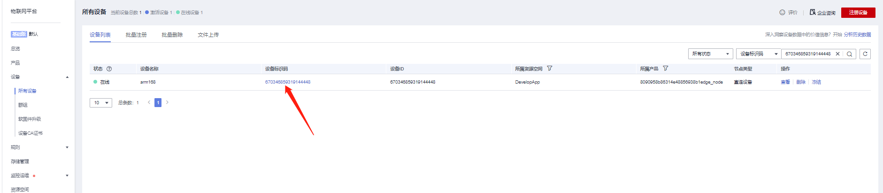The height and width of the screenshot is (193, 883).
Task: Select 软固件升级 in the sidebar
Action: (x=30, y=119)
